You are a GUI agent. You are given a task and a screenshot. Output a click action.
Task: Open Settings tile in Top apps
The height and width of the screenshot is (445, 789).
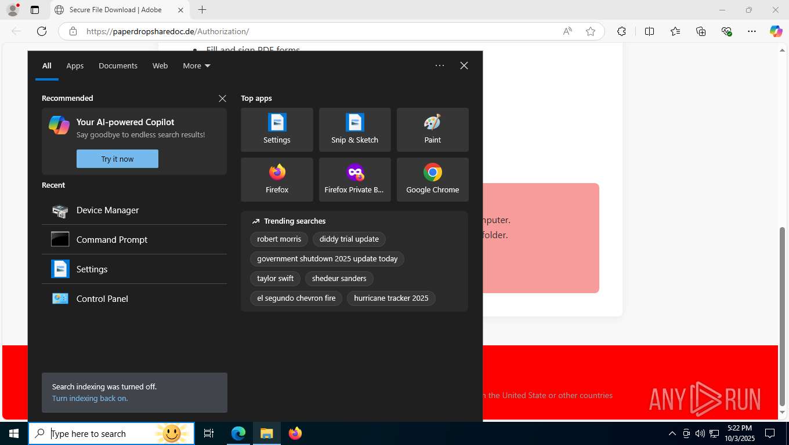click(277, 130)
